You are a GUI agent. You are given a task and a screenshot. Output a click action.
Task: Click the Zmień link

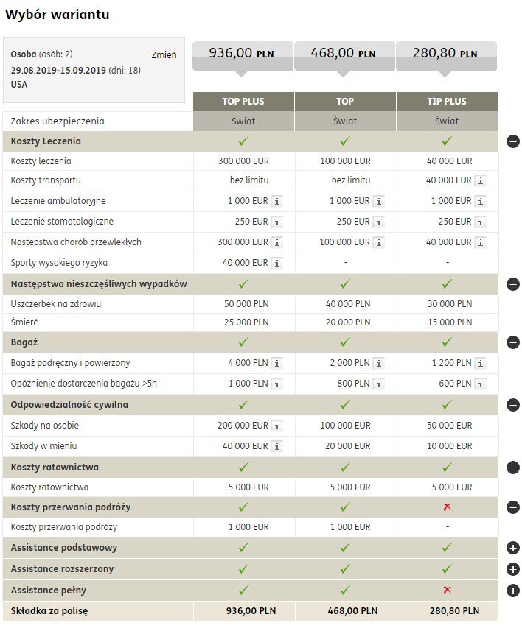(x=164, y=55)
